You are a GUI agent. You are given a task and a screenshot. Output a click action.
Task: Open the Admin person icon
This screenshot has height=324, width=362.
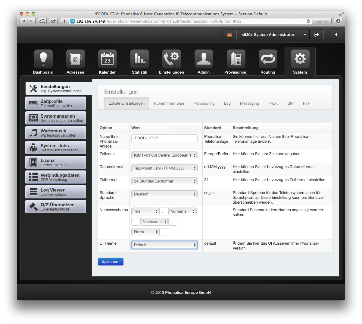[204, 59]
